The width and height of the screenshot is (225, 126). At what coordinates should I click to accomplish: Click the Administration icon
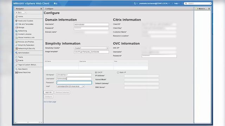17,53
